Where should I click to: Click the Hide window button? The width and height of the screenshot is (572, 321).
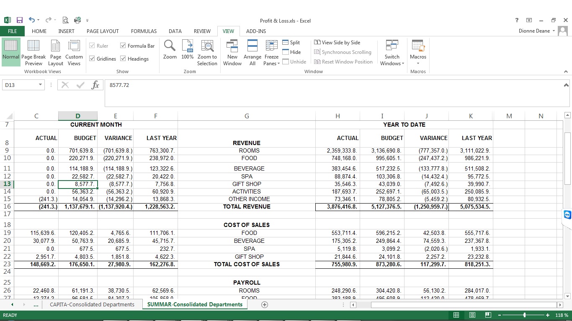[291, 52]
